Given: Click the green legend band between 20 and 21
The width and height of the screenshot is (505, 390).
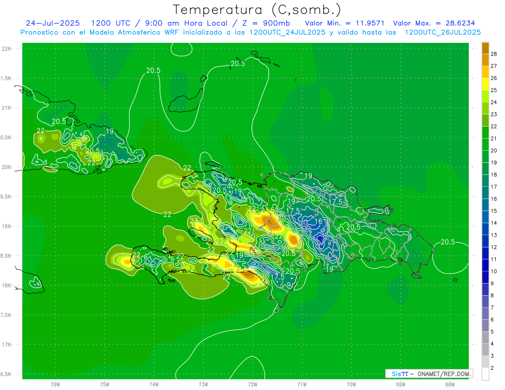Looking at the screenshot, I should click(x=485, y=144).
